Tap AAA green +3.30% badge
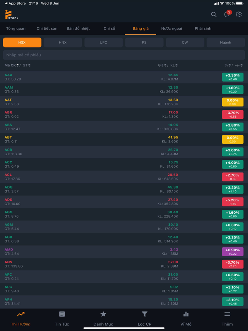This screenshot has height=331, width=248. [x=233, y=77]
